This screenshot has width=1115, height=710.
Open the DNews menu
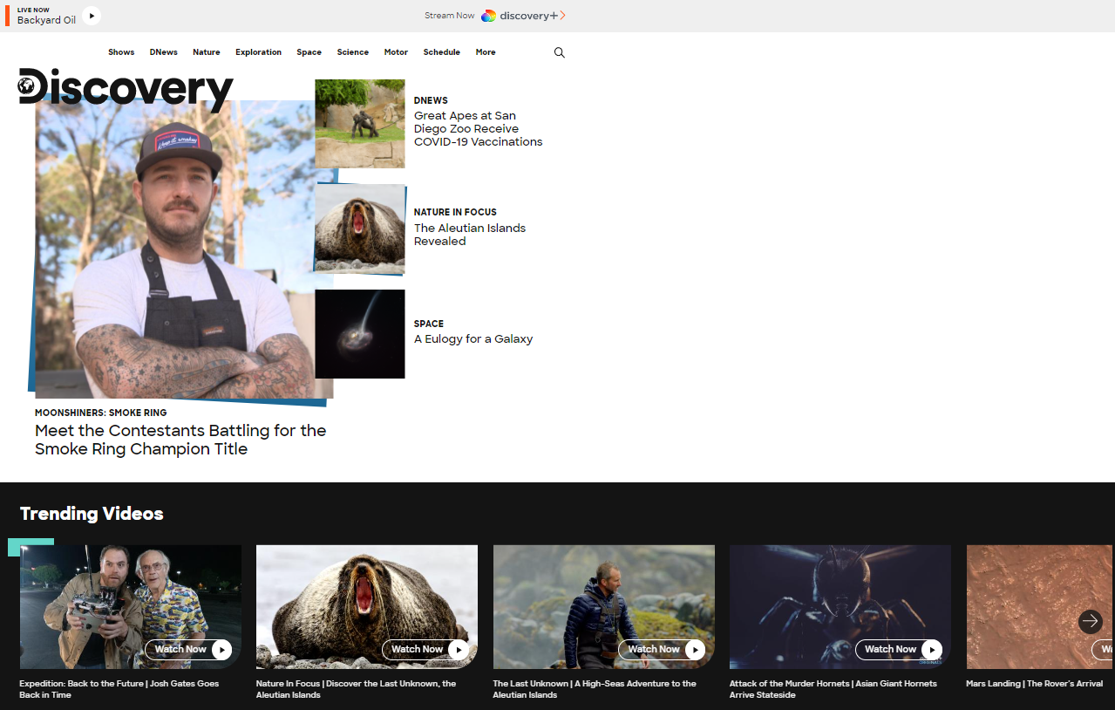(x=164, y=52)
